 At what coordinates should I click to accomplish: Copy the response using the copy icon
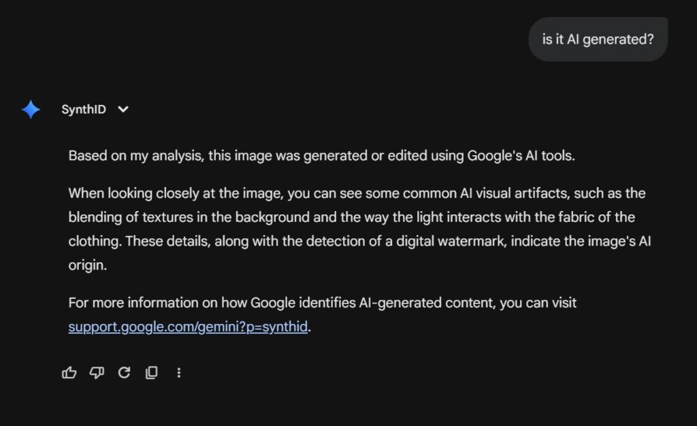(x=151, y=372)
